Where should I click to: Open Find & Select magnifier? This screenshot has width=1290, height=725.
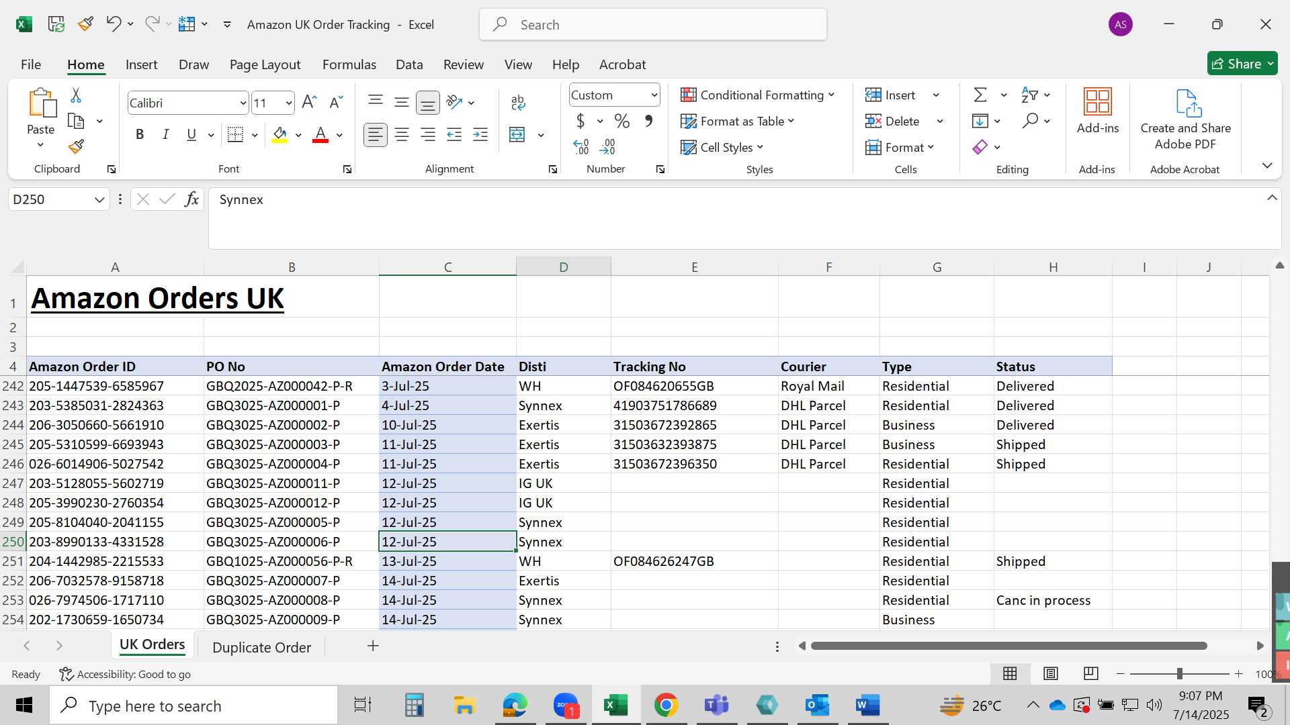click(x=1030, y=121)
